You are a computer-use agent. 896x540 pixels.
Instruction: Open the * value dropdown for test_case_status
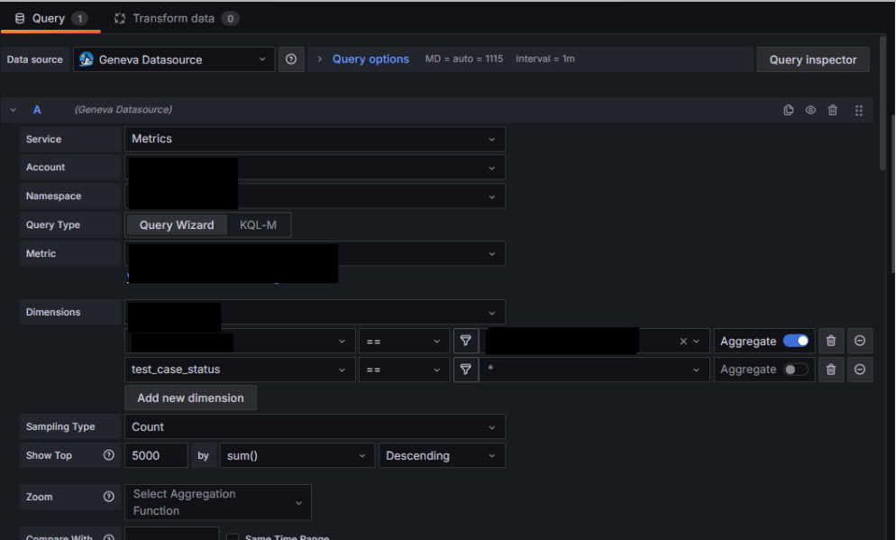tap(594, 370)
